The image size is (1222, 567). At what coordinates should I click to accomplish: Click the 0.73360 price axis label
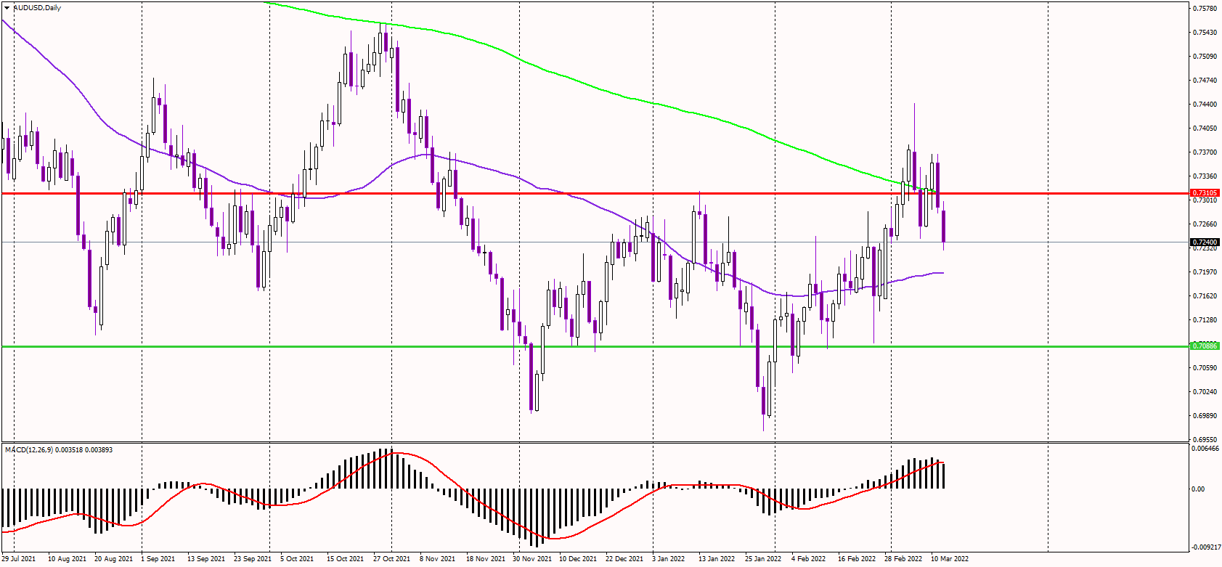point(1205,176)
